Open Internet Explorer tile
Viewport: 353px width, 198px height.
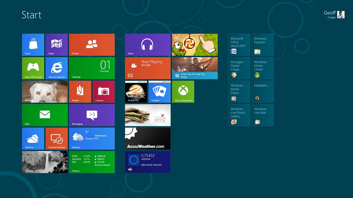tap(57, 68)
